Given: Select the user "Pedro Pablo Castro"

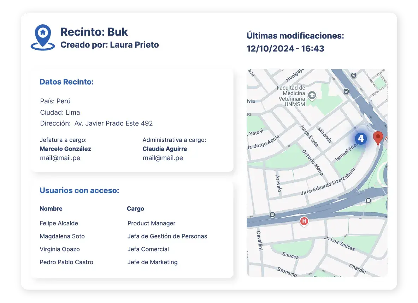Looking at the screenshot, I should (x=66, y=262).
